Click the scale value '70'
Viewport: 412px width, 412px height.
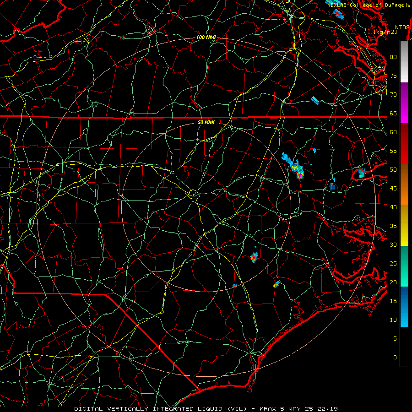tap(393, 95)
